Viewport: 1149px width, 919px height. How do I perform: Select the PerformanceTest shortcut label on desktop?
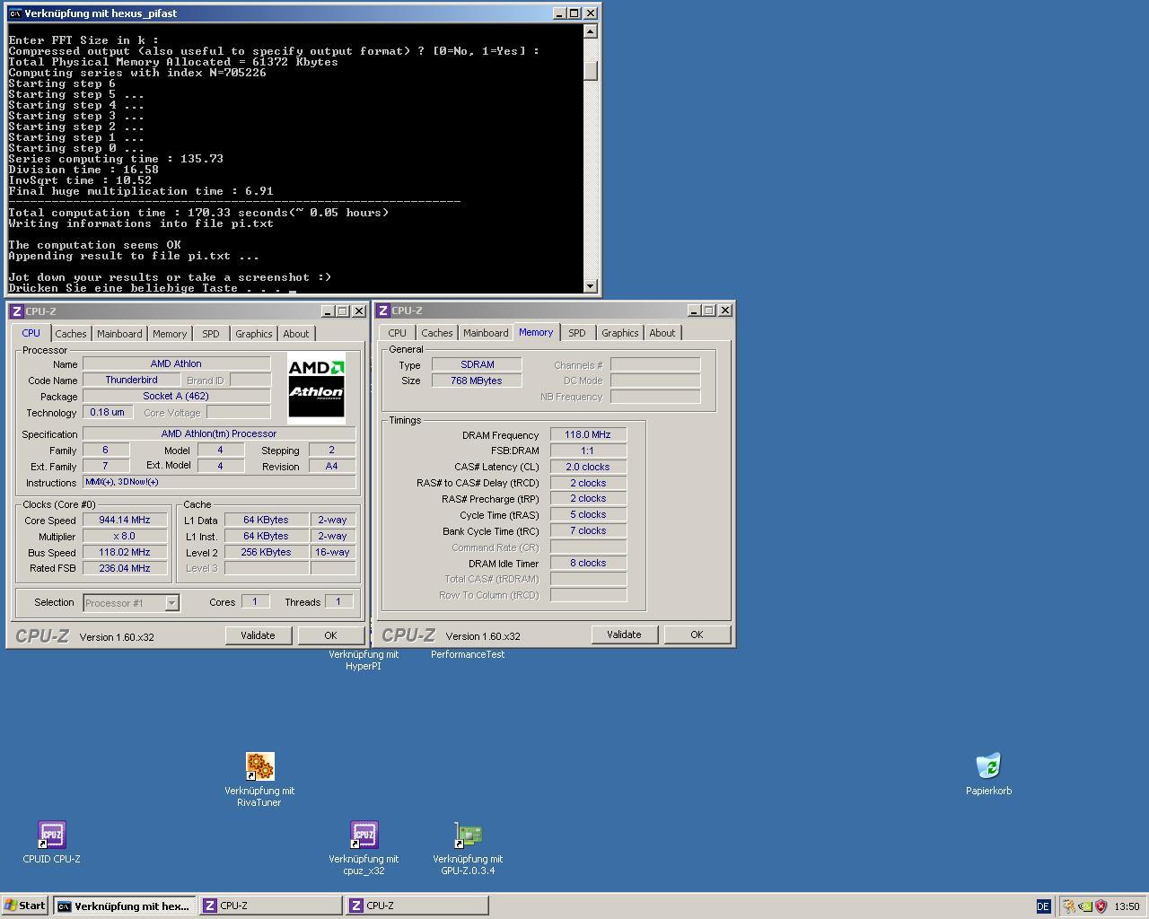point(468,654)
